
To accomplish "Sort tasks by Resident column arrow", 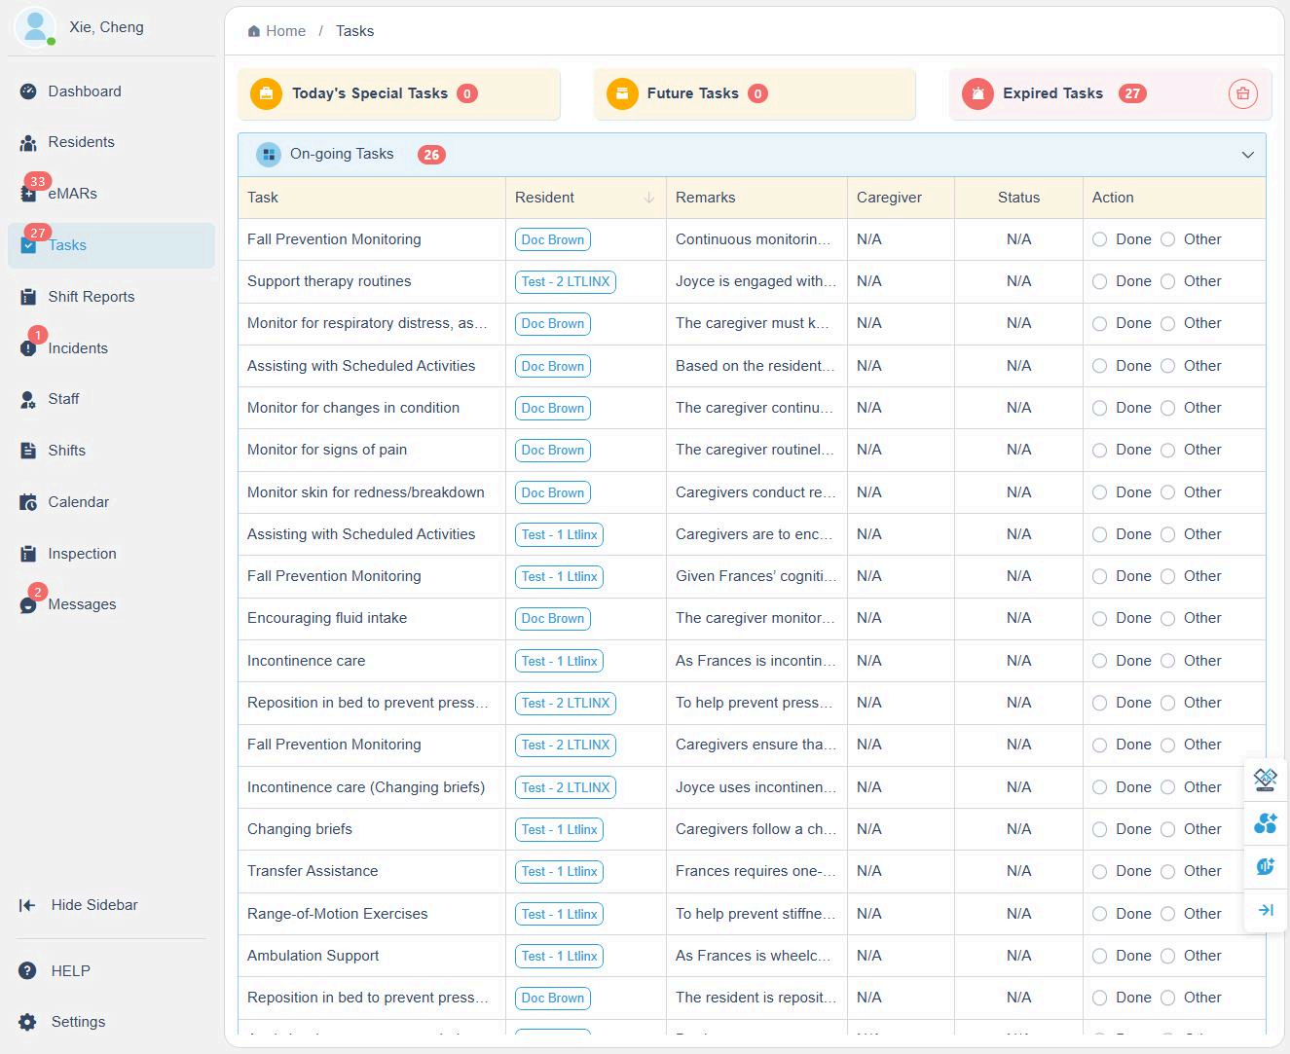I will coord(648,198).
